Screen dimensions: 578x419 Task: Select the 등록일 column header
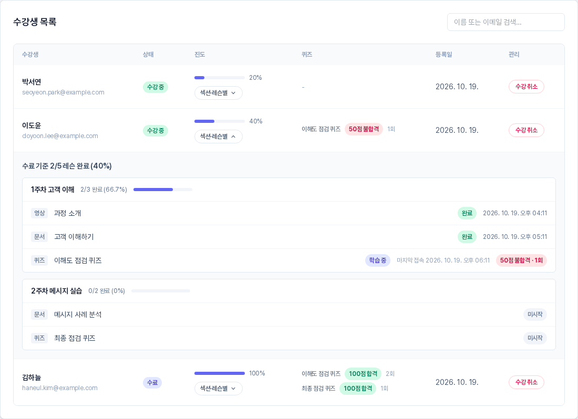click(444, 55)
